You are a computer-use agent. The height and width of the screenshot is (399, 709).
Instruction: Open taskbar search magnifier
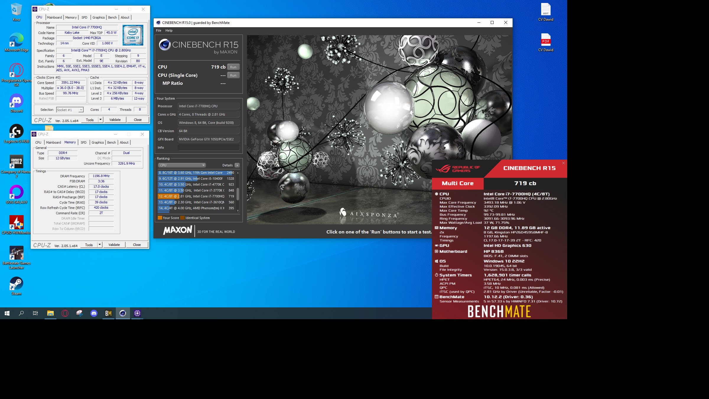pos(21,313)
